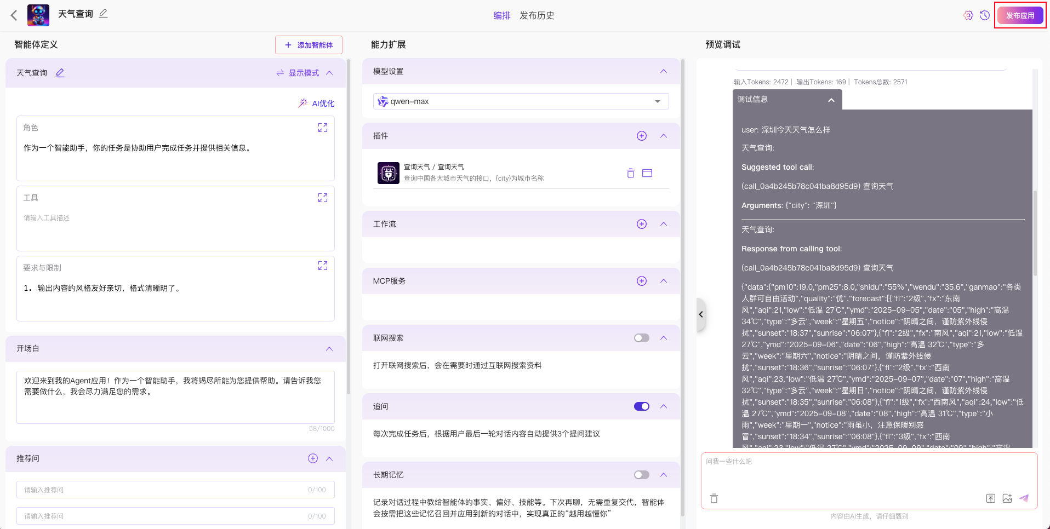The width and height of the screenshot is (1050, 529).
Task: Add a new MCP服务 with plus icon
Action: coord(642,281)
